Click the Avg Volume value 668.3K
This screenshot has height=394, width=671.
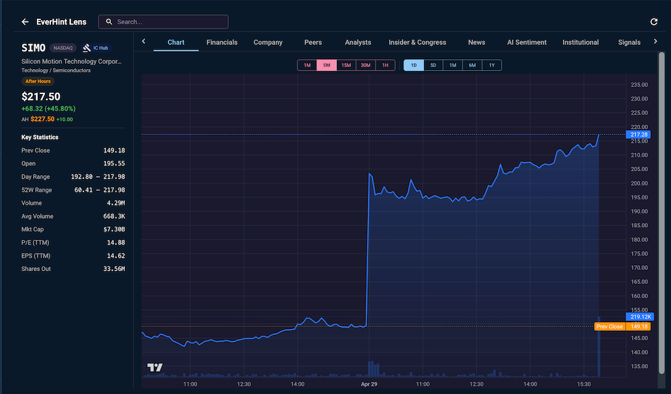(114, 216)
